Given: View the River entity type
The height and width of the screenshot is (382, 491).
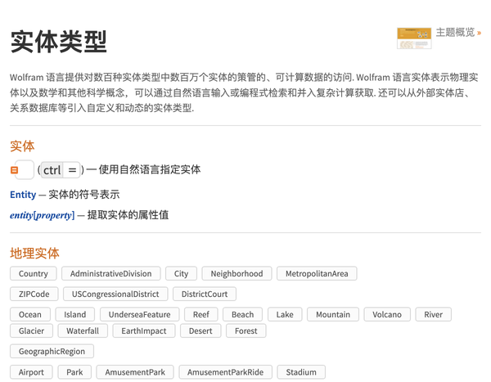Looking at the screenshot, I should (434, 314).
